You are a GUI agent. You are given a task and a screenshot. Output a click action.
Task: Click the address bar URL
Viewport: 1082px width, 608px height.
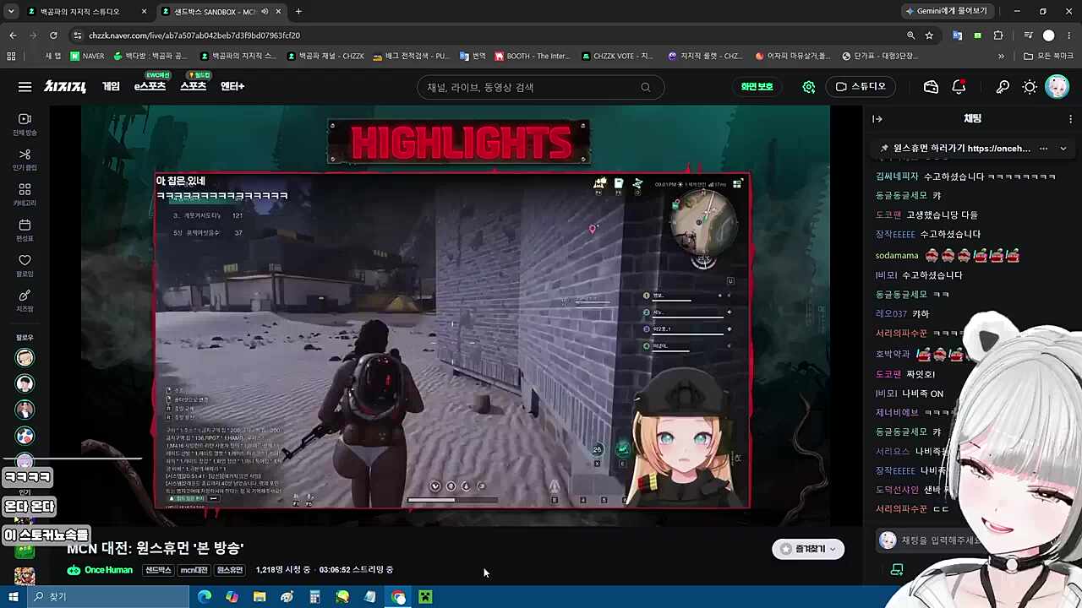(194, 35)
